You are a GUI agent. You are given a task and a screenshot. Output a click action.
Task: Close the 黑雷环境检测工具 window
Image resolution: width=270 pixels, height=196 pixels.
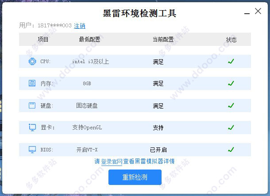tap(258, 11)
